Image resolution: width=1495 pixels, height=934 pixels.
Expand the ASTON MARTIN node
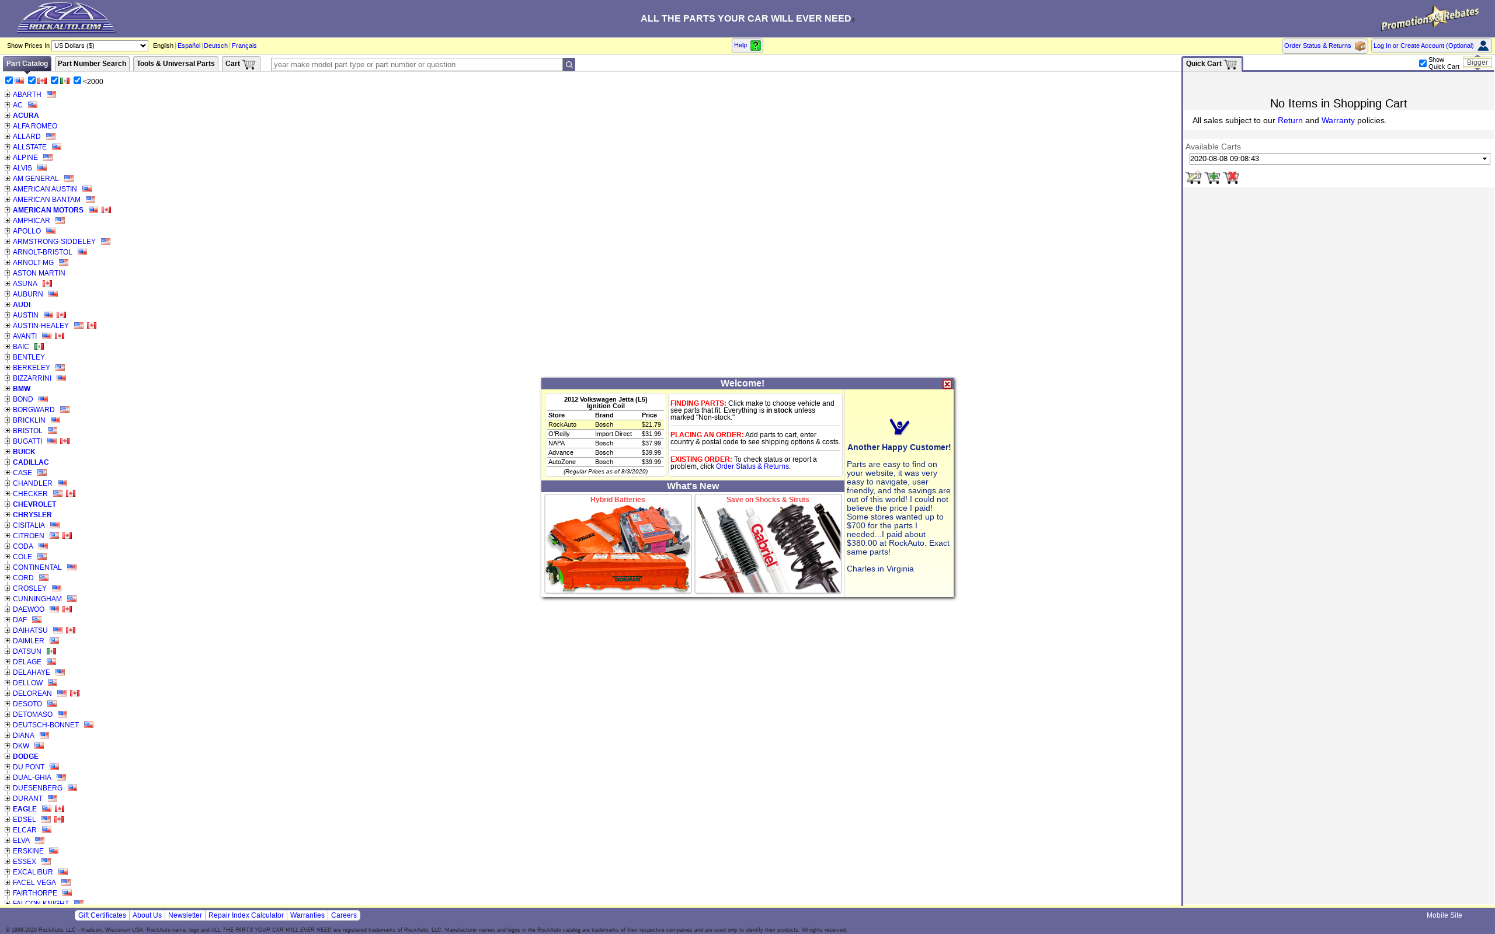click(8, 273)
